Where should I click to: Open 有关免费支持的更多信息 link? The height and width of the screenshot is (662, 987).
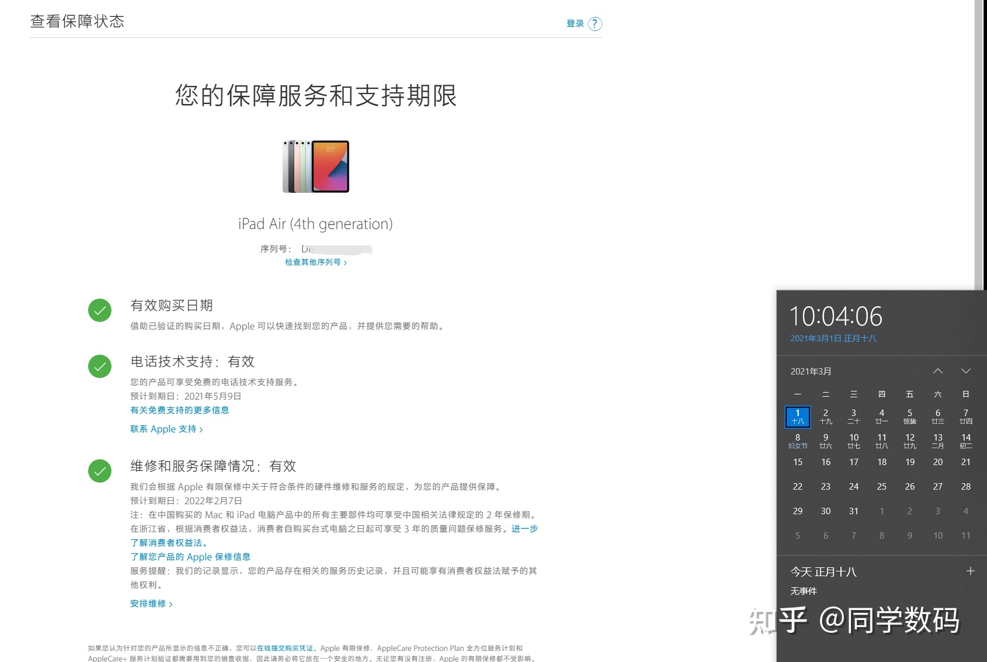pos(180,410)
